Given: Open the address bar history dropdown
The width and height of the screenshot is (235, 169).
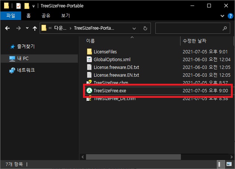Looking at the screenshot, I should tap(134, 28).
